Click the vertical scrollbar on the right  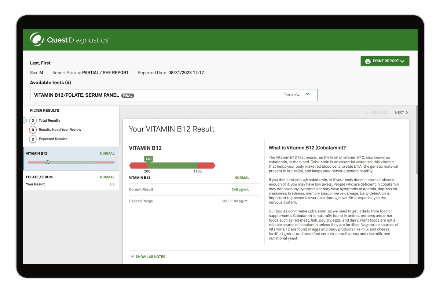[416, 139]
